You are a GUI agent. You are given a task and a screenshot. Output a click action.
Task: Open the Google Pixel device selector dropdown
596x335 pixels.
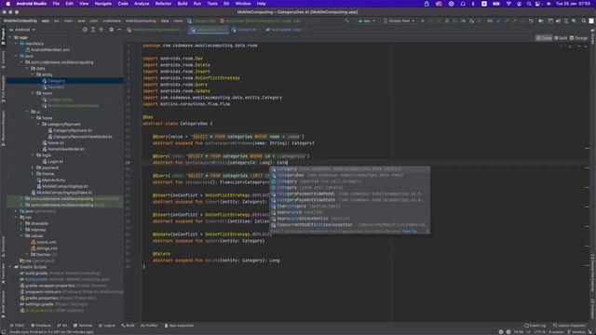coord(400,20)
